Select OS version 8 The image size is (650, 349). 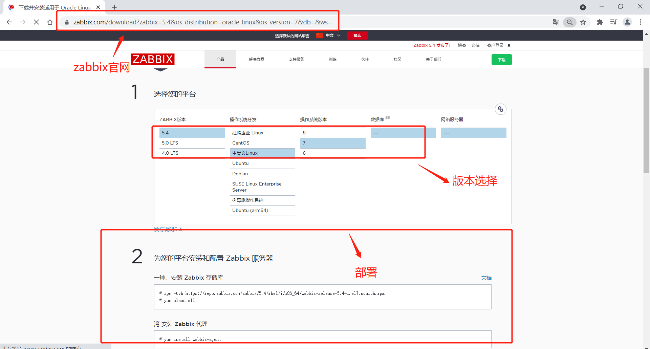click(333, 133)
